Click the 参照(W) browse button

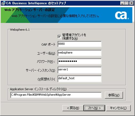[114, 95]
